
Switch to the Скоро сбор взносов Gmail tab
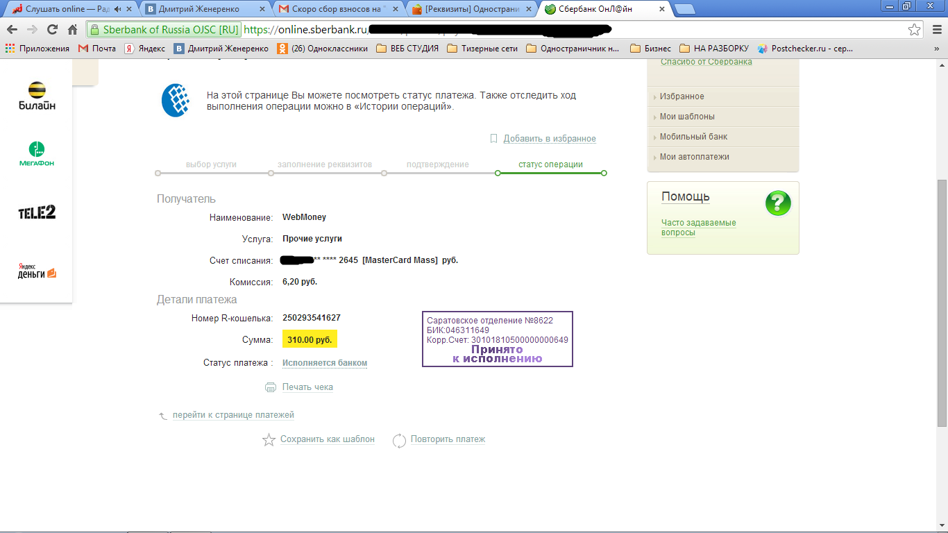tap(339, 10)
